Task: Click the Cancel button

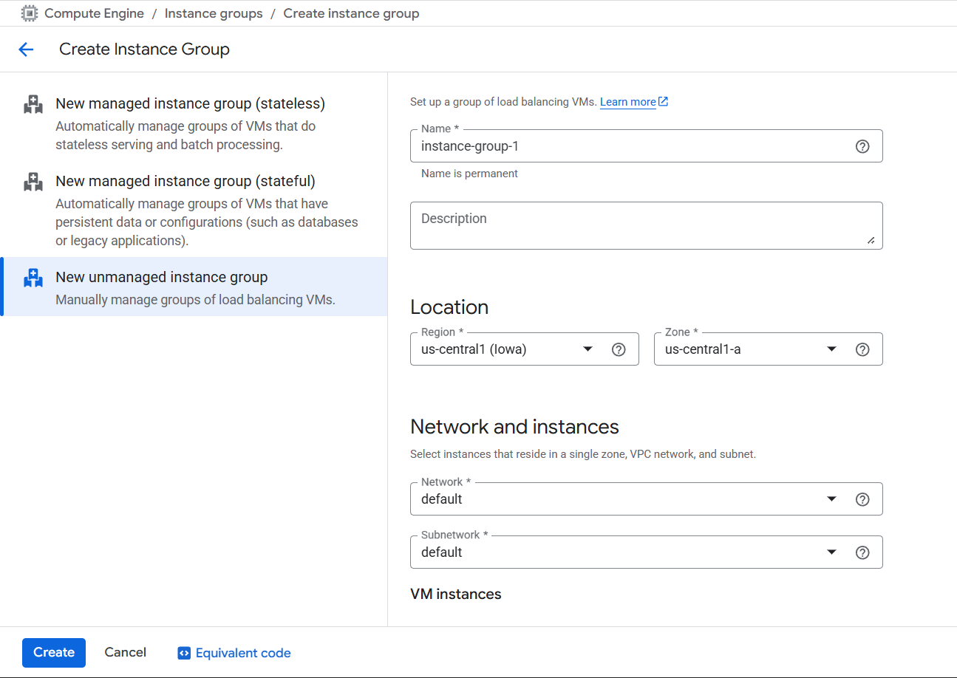Action: coord(126,652)
